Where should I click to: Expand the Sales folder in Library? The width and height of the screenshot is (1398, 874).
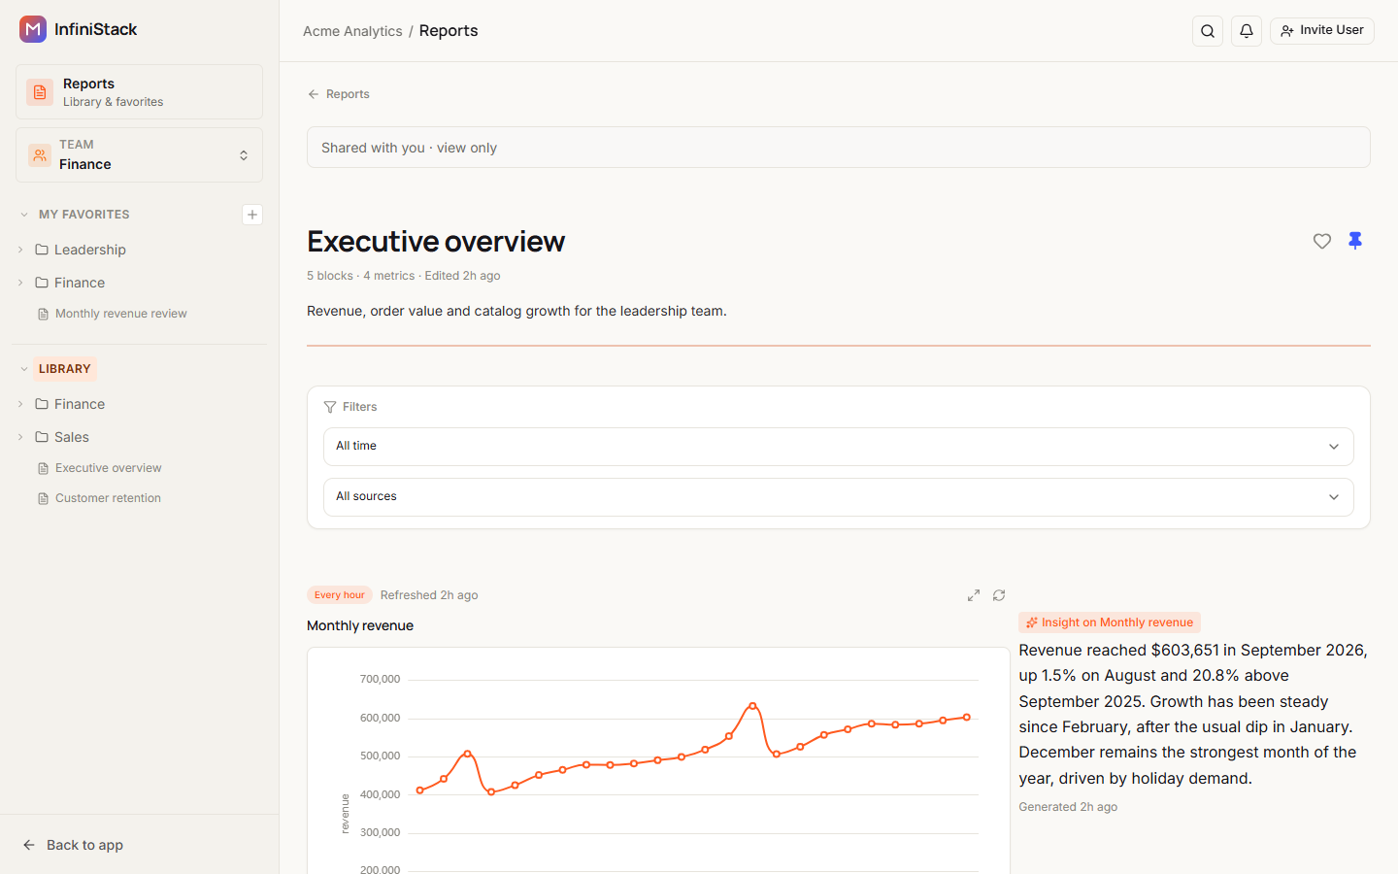[20, 437]
